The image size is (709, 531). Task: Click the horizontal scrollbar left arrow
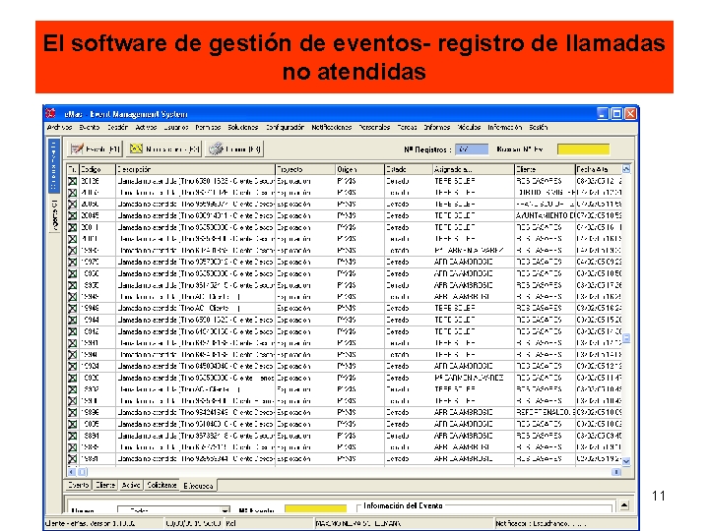click(x=72, y=472)
